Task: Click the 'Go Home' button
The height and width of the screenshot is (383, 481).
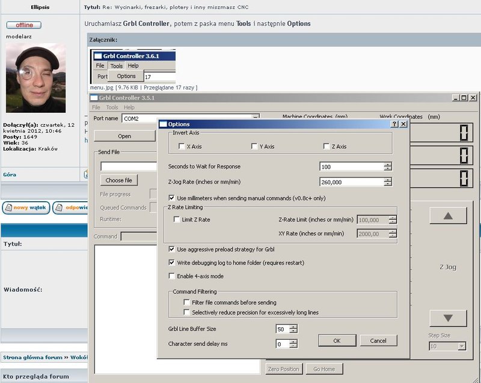Action: pos(324,369)
